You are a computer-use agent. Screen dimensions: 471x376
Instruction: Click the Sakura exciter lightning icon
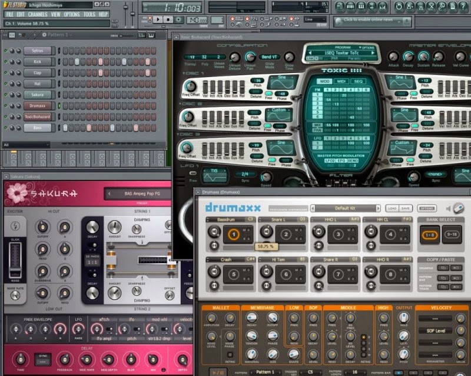[15, 225]
